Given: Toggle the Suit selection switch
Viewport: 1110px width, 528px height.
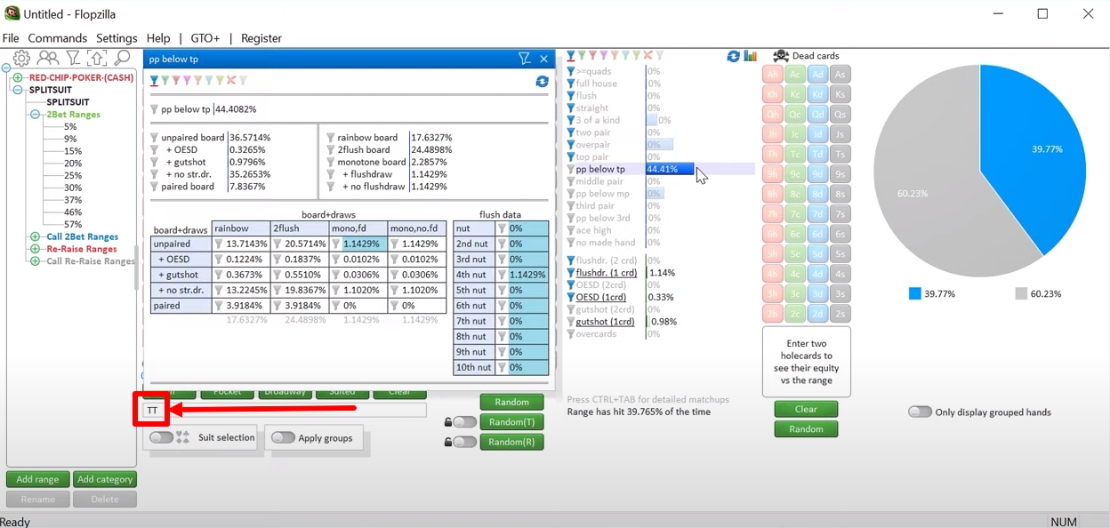Looking at the screenshot, I should (x=161, y=437).
